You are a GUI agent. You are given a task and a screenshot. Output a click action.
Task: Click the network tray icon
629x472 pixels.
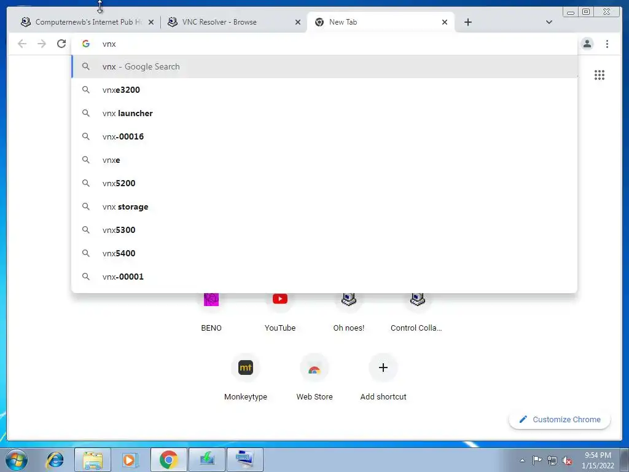tap(552, 460)
